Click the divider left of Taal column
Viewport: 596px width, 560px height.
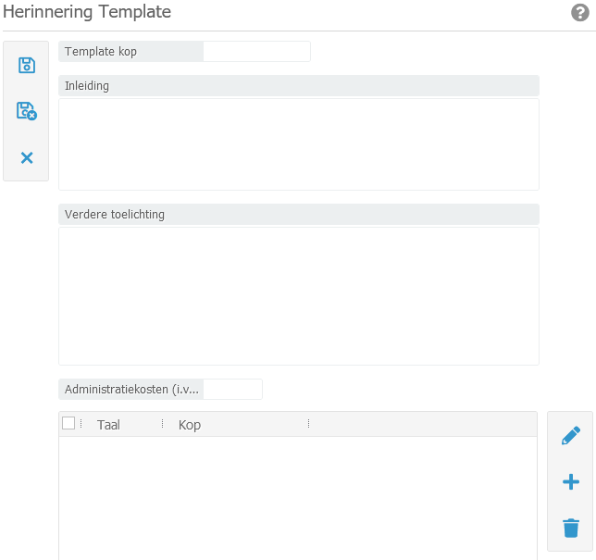[x=81, y=424]
